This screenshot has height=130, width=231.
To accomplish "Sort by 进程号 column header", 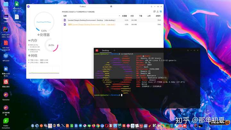I will coord(158,16).
